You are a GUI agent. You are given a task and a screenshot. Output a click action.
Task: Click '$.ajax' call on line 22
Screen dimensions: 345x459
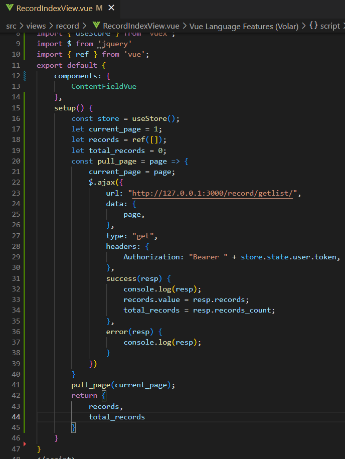102,183
